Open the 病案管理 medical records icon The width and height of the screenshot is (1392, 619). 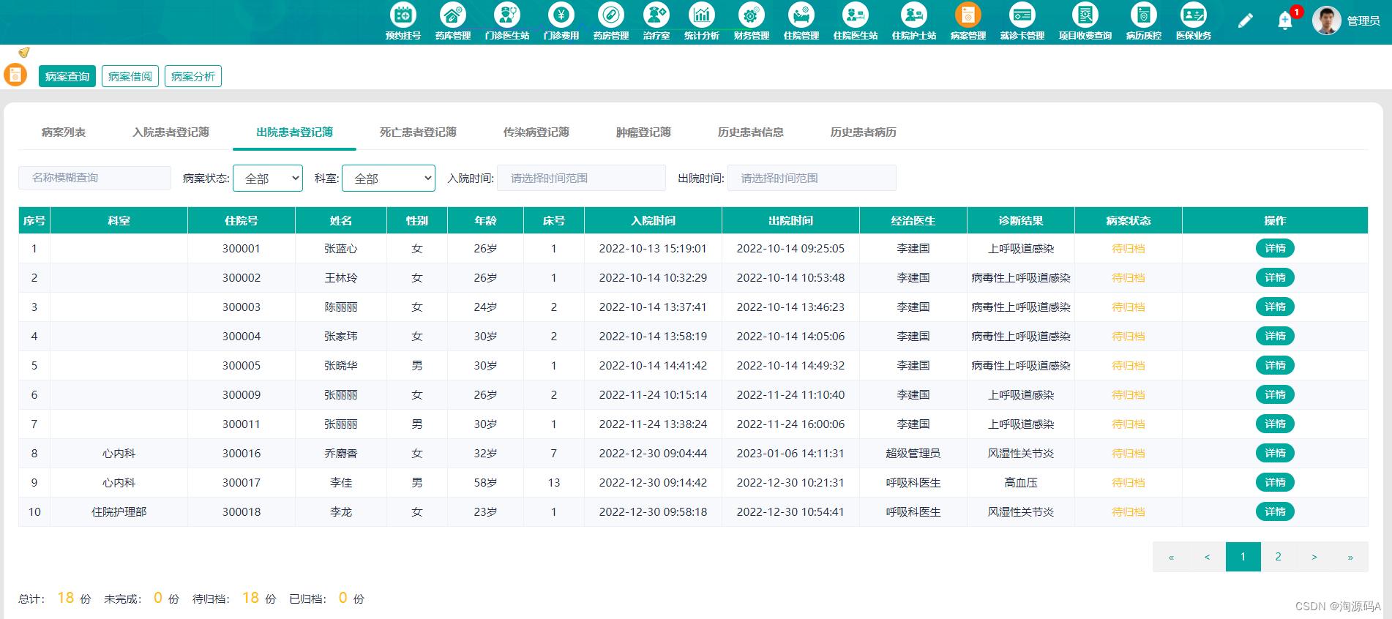pyautogui.click(x=968, y=15)
